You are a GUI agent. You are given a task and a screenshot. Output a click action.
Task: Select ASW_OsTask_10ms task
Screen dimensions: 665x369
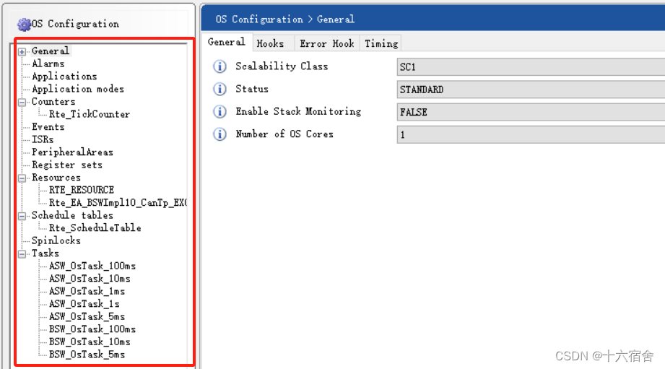pos(90,279)
